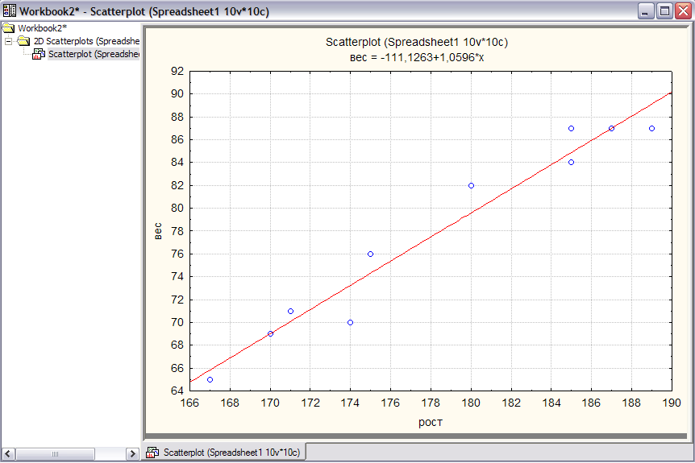The width and height of the screenshot is (695, 463).
Task: Click the Y axis tick value 92
Action: (x=177, y=72)
